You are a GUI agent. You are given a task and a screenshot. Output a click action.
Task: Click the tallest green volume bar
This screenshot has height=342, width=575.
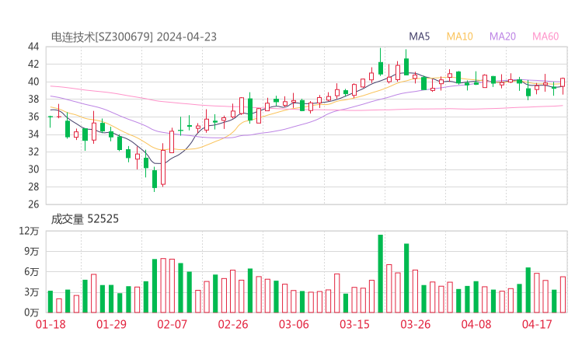point(380,274)
